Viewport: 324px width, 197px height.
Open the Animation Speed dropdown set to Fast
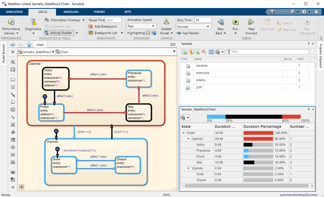point(141,26)
